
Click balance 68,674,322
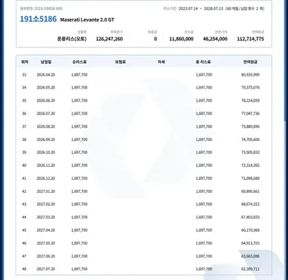click(x=251, y=204)
